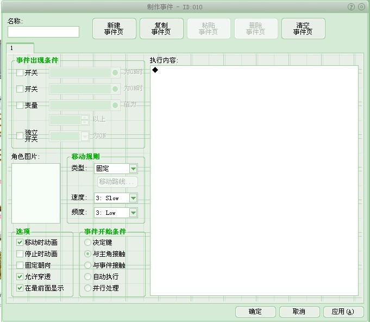Click the 粘贴事件页 button

coord(209,29)
